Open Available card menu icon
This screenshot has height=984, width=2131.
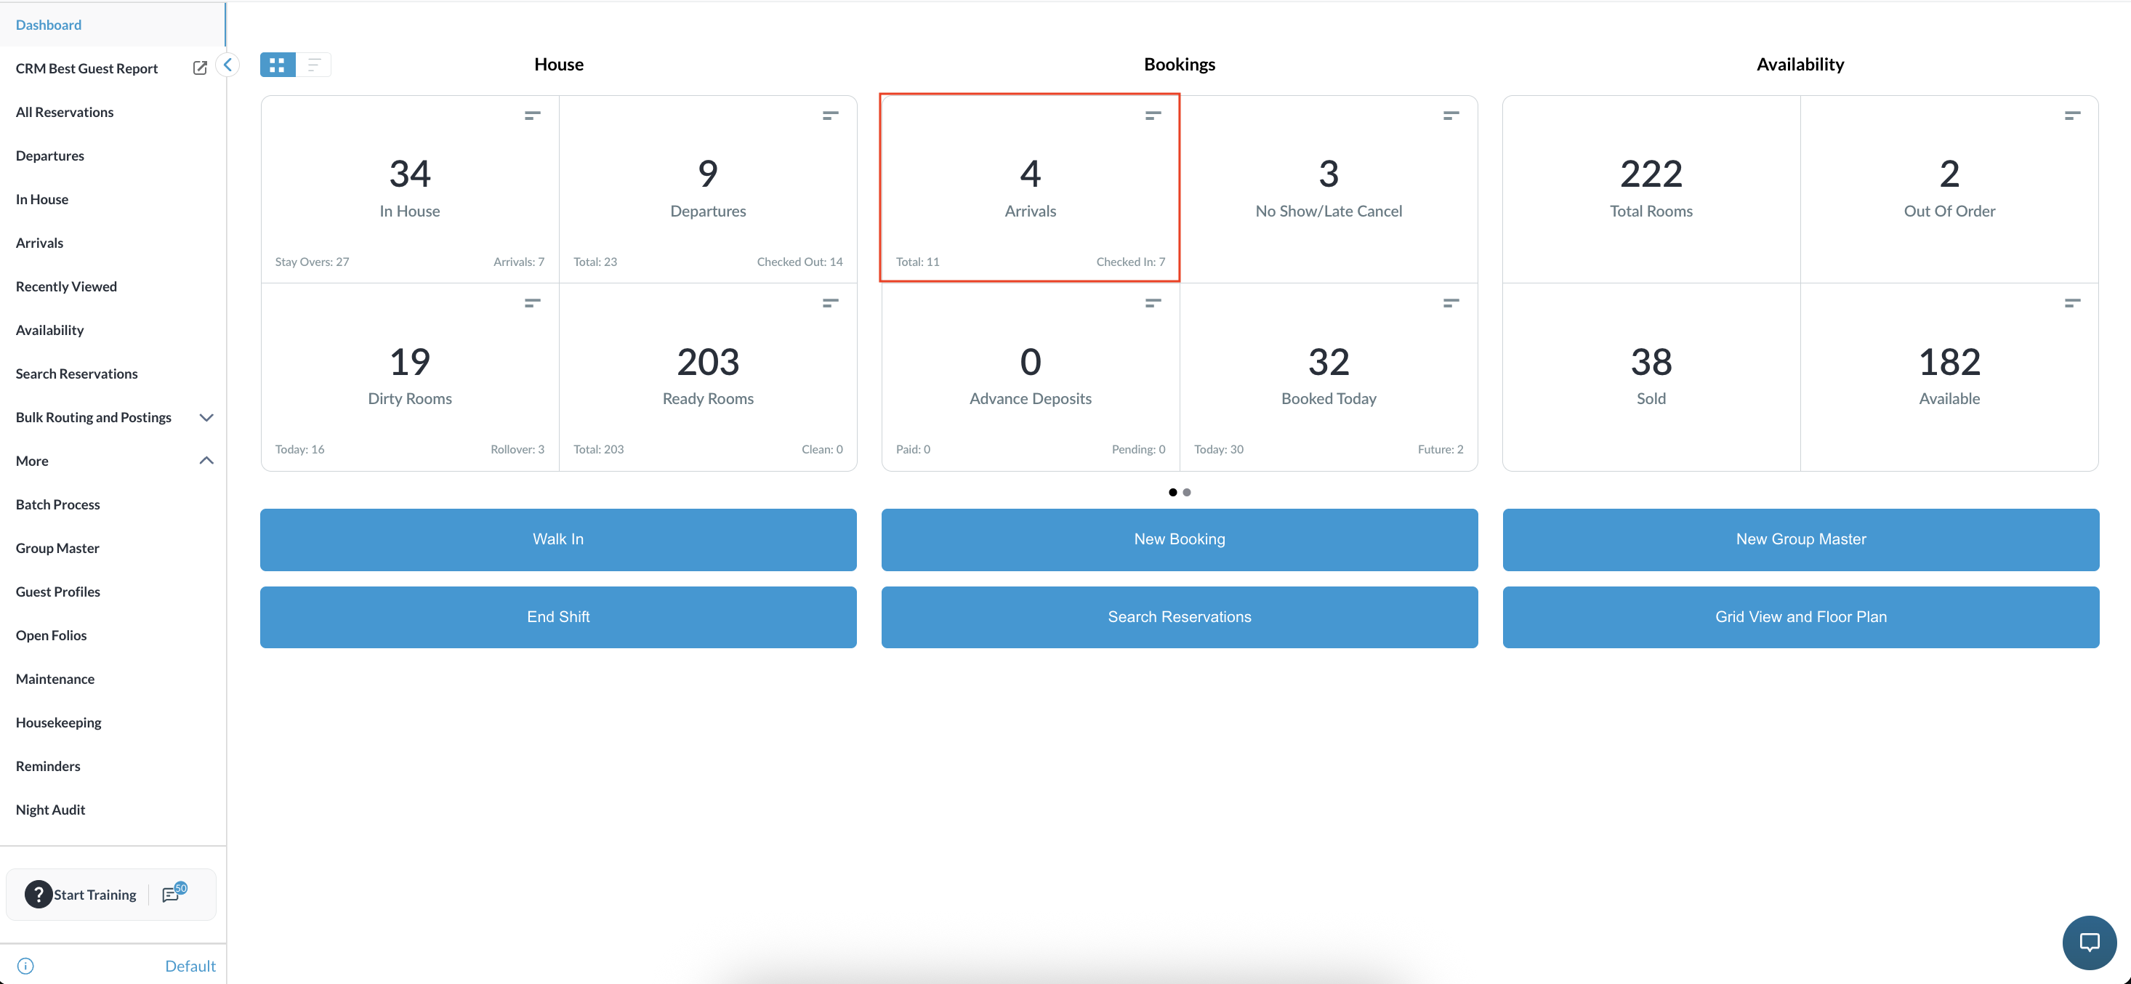(2072, 304)
